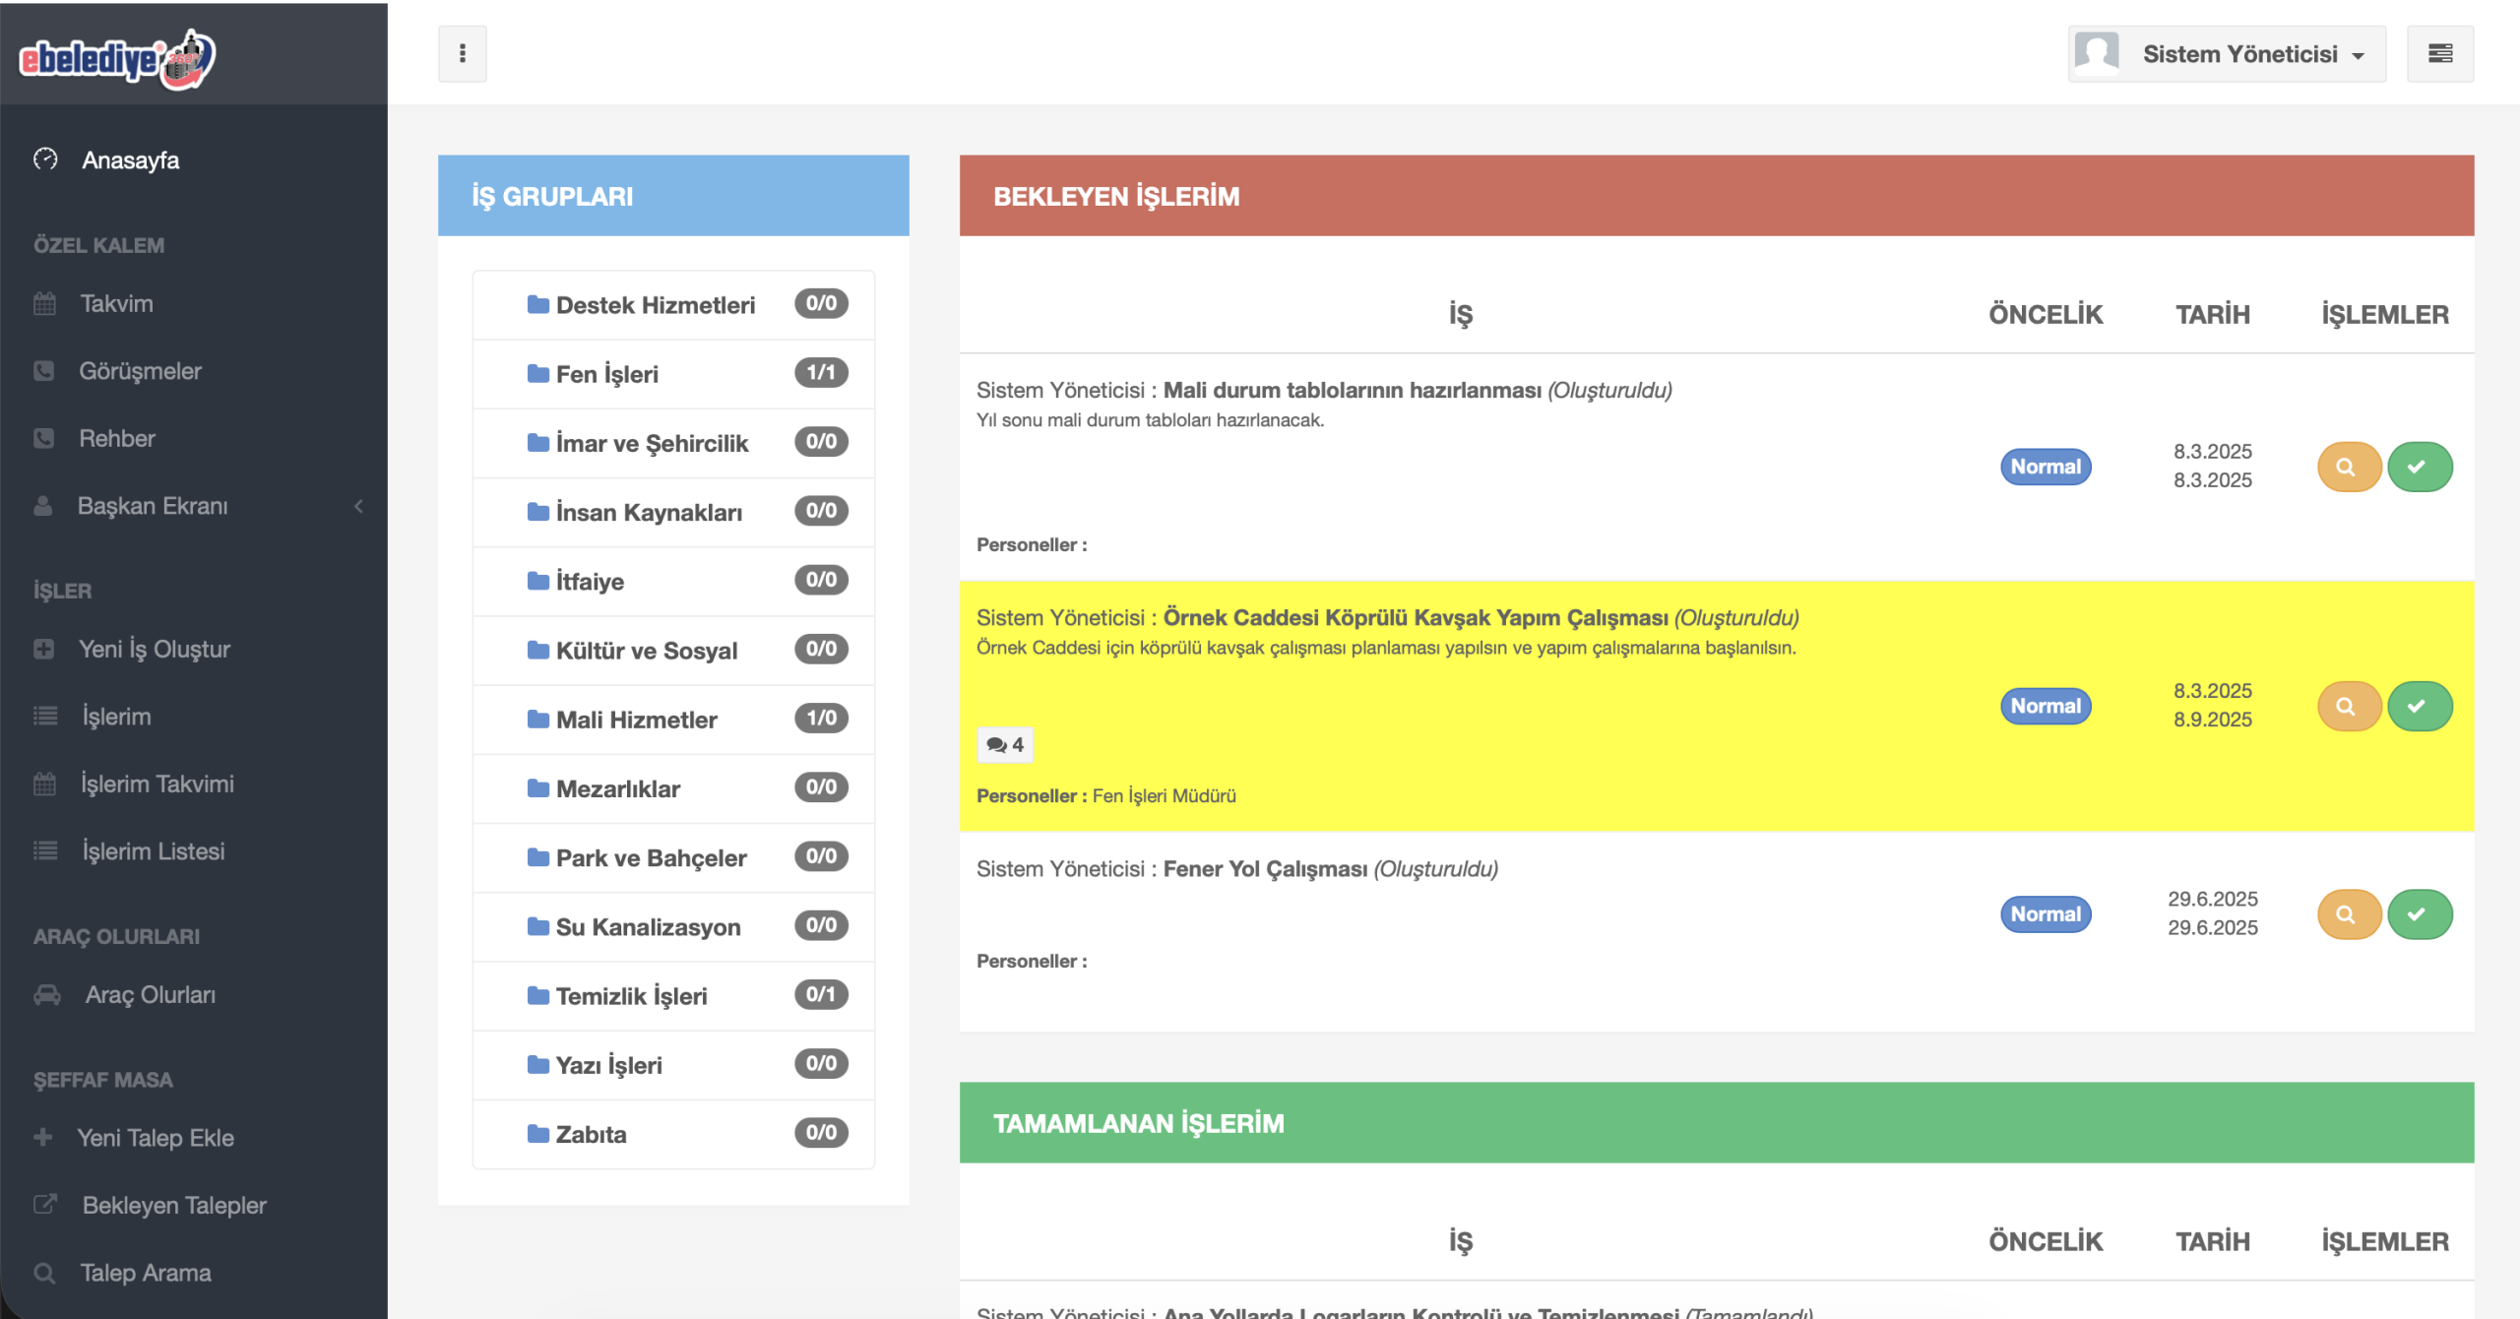Image resolution: width=2520 pixels, height=1319 pixels.
Task: Click the Normal priority badge for Fener Yol
Action: pos(2045,914)
